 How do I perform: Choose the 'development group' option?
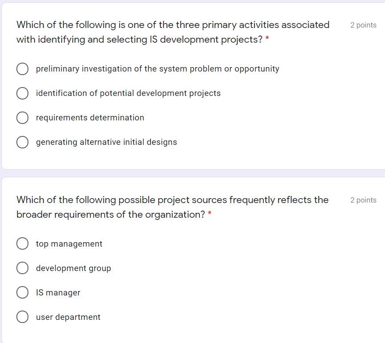pos(22,268)
